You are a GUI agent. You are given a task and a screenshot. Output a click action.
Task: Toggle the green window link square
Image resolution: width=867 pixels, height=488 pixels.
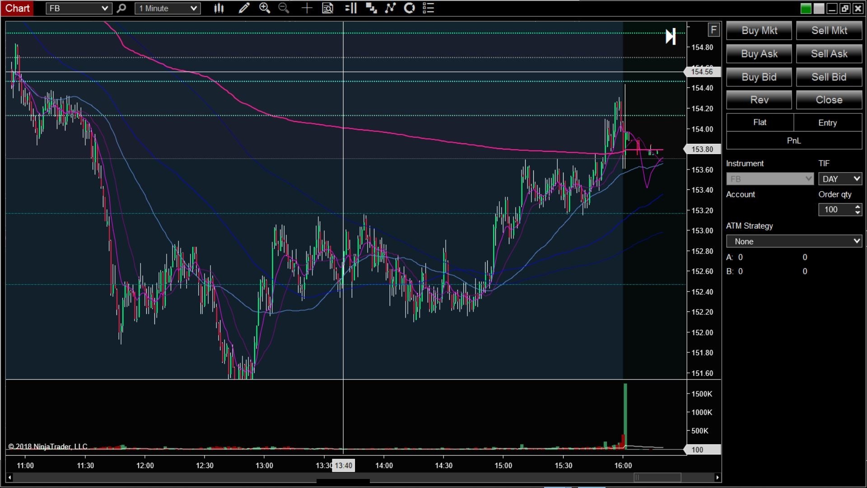point(806,8)
